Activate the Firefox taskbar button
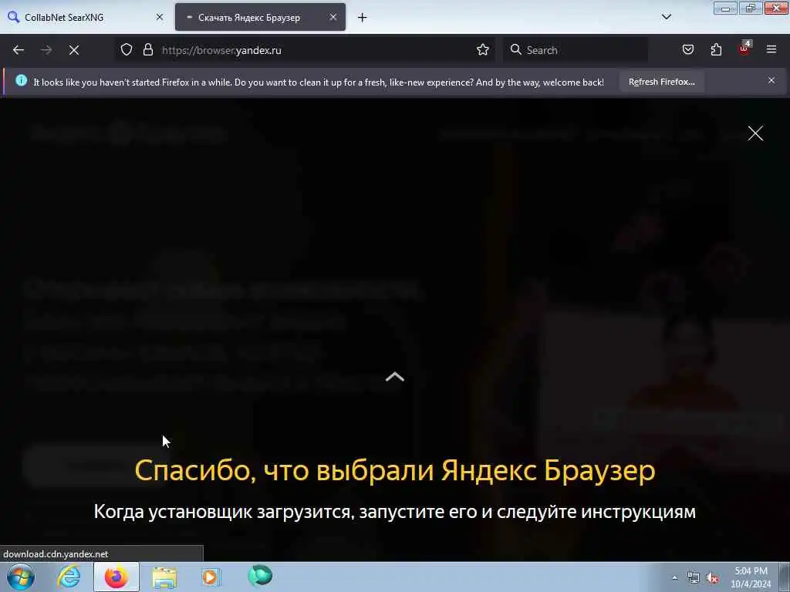Image resolution: width=790 pixels, height=592 pixels. (116, 577)
